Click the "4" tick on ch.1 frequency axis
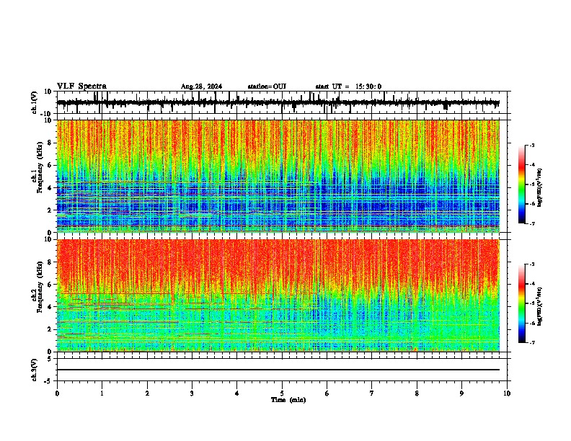This screenshot has width=571, height=441. pyautogui.click(x=50, y=188)
